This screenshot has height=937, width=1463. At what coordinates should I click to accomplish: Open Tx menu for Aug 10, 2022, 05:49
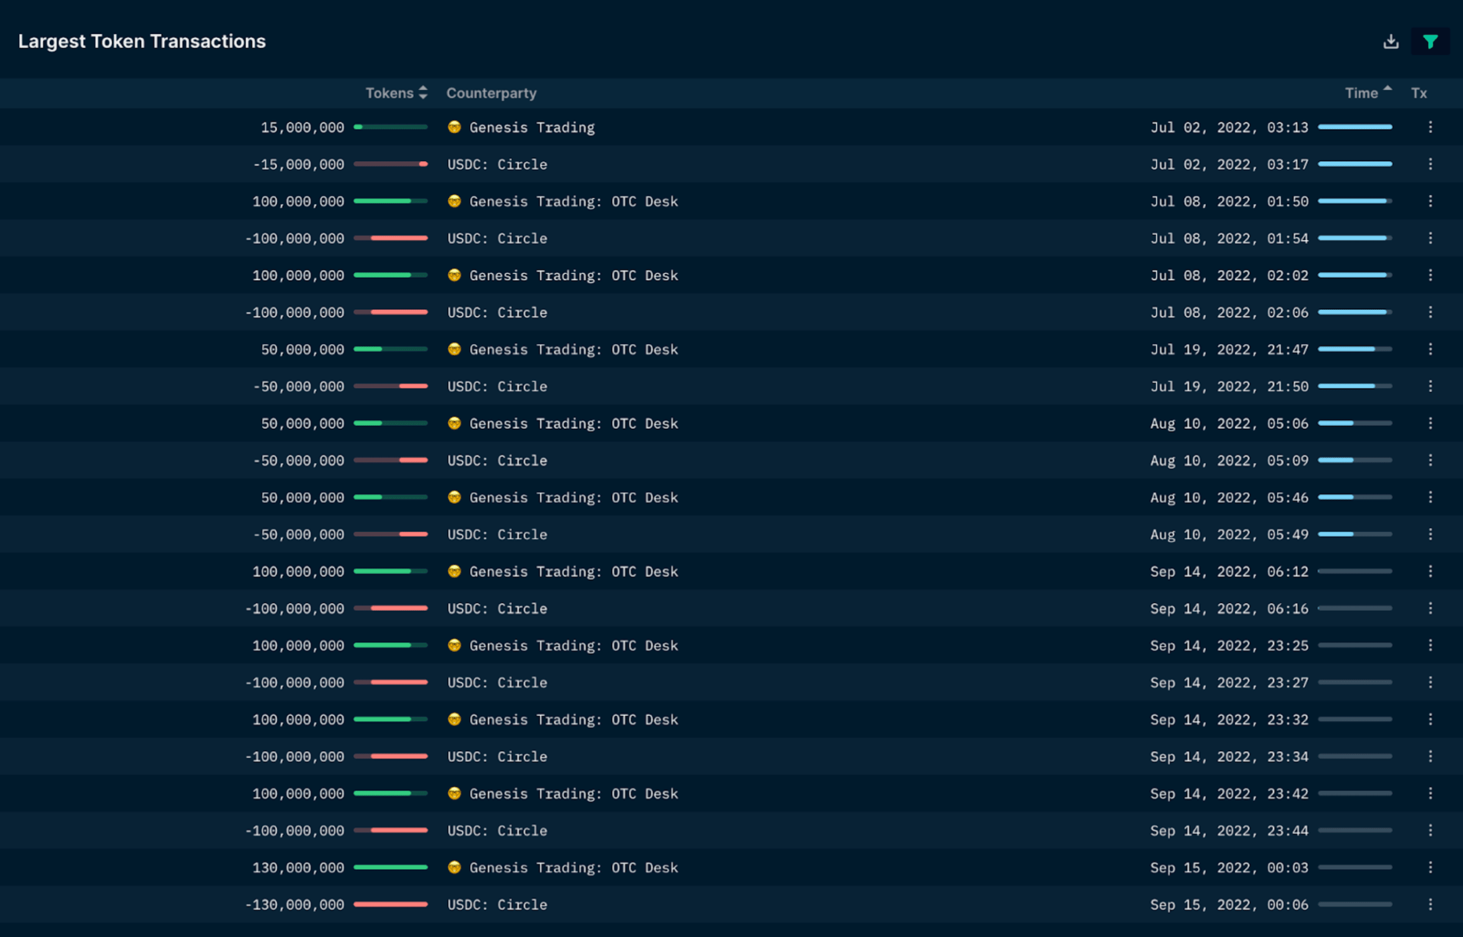1430,534
